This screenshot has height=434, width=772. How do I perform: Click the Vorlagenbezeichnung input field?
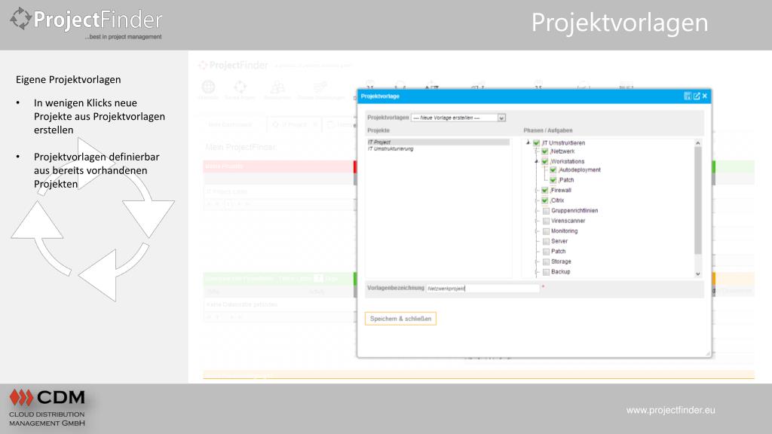(482, 289)
